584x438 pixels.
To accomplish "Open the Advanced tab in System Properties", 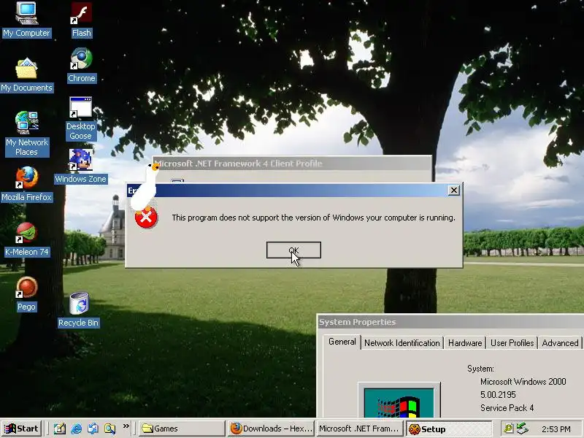I will pos(560,342).
